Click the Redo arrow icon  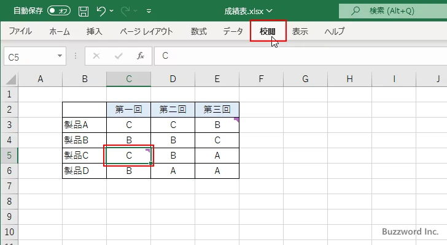125,11
